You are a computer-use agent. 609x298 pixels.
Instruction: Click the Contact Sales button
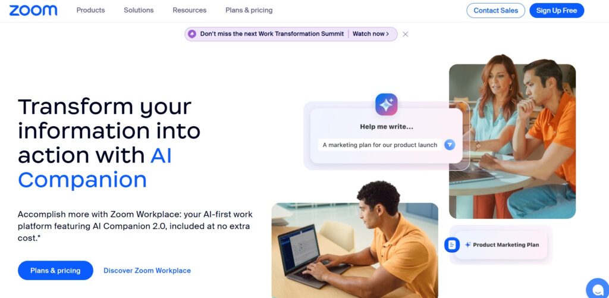[495, 11]
